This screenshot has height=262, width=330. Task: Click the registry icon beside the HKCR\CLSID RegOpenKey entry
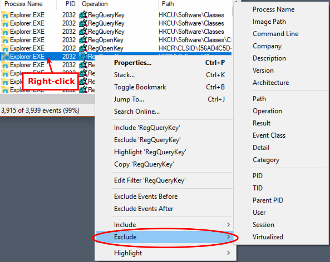click(83, 48)
